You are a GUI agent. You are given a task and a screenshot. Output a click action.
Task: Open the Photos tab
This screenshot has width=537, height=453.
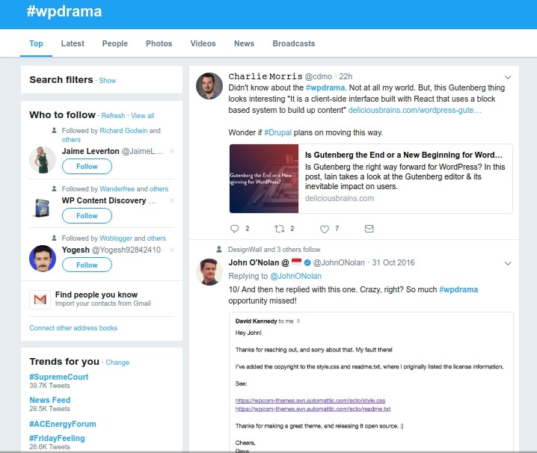[x=159, y=43]
